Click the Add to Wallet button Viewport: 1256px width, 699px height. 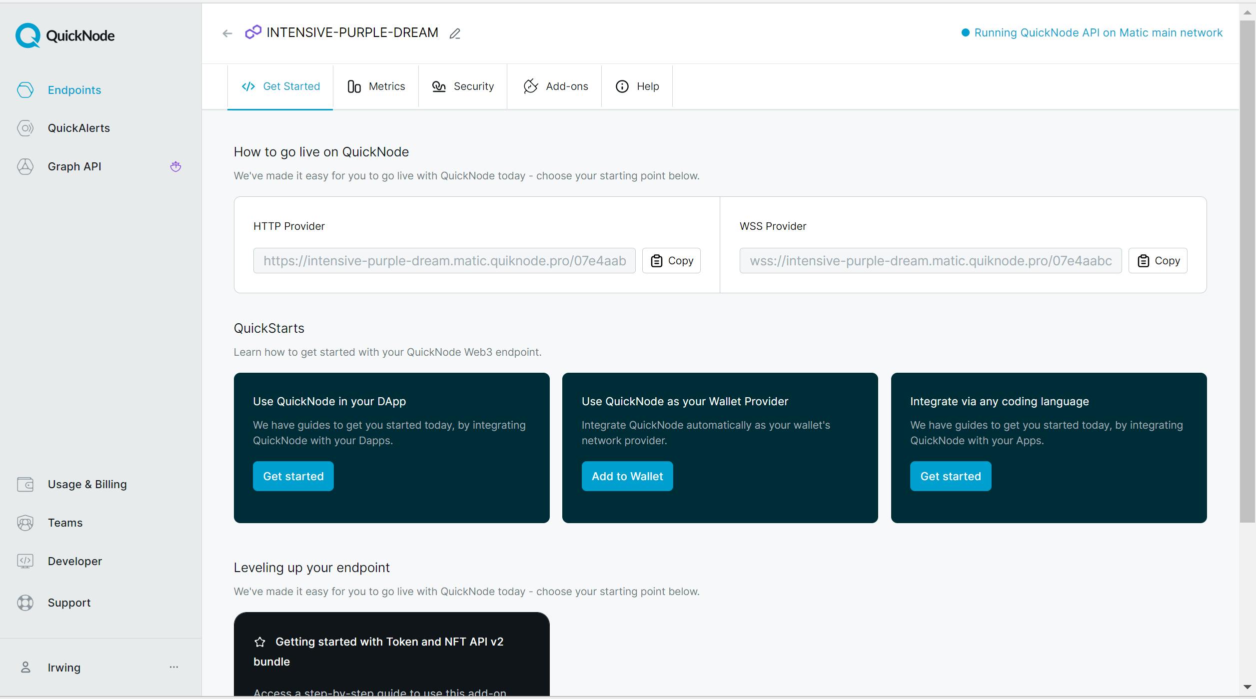627,476
